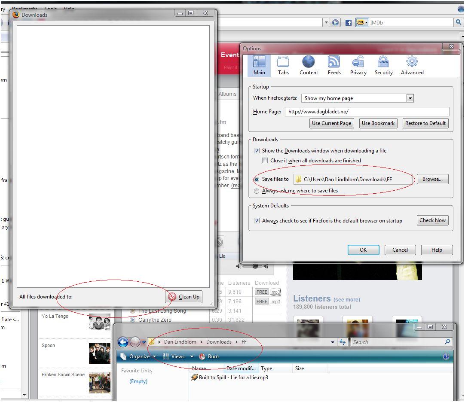The height and width of the screenshot is (402, 465).
Task: Click the Home Page URL field
Action: [x=367, y=112]
